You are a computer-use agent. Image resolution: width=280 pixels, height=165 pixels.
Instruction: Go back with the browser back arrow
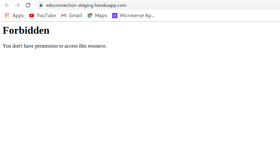point(7,5)
